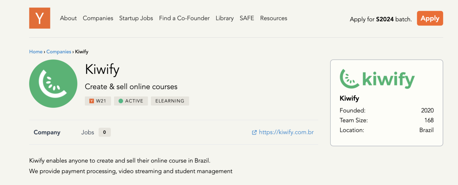The width and height of the screenshot is (458, 185).
Task: Click the ELEARNING tag badge
Action: 170,101
